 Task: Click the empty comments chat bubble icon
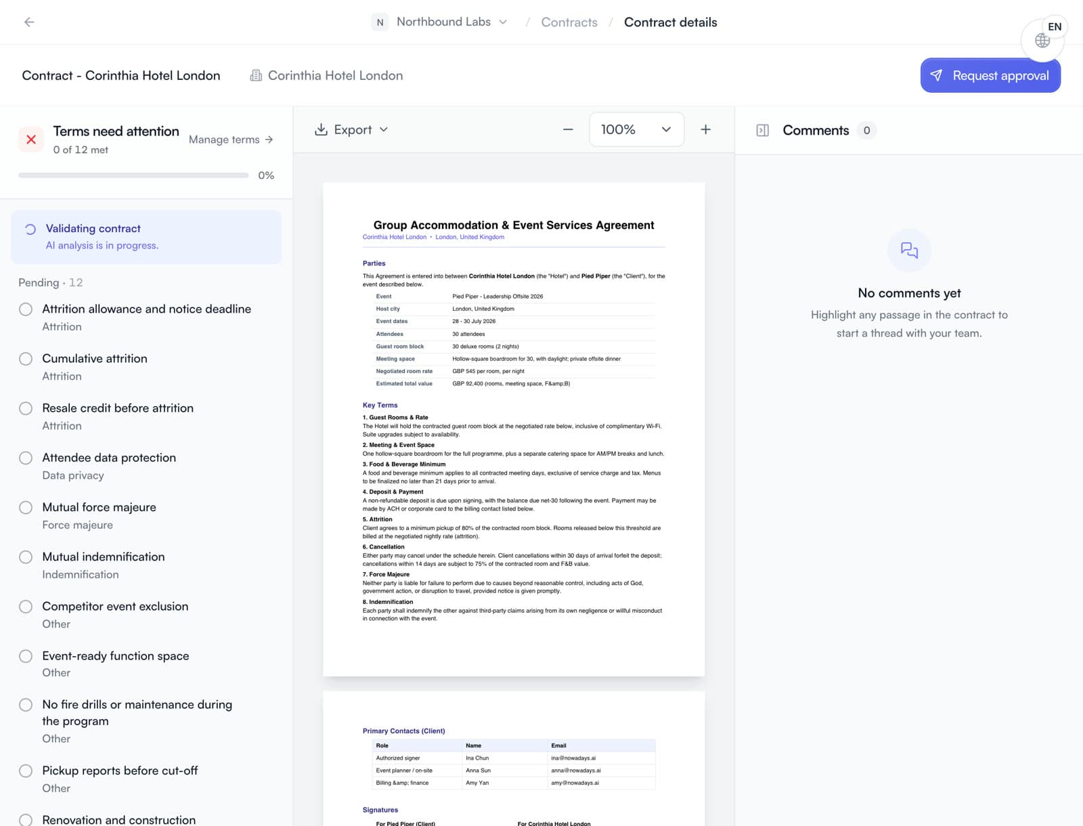pyautogui.click(x=909, y=251)
